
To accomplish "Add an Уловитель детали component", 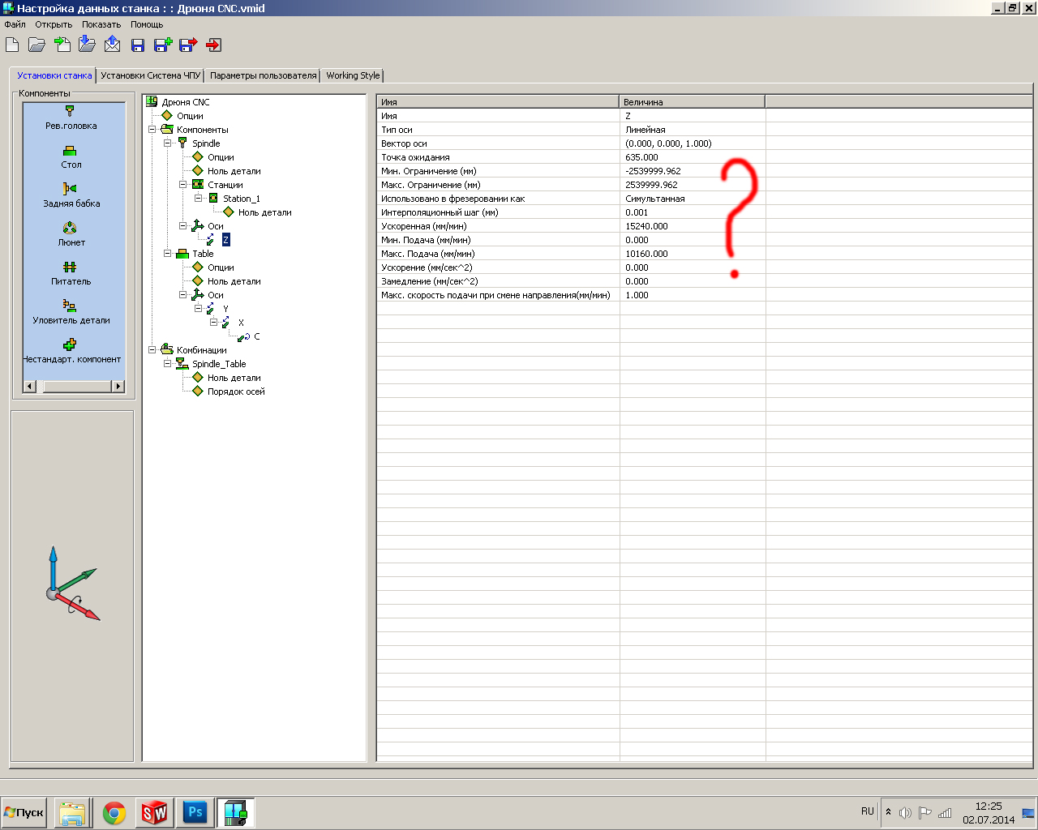I will coord(71,313).
